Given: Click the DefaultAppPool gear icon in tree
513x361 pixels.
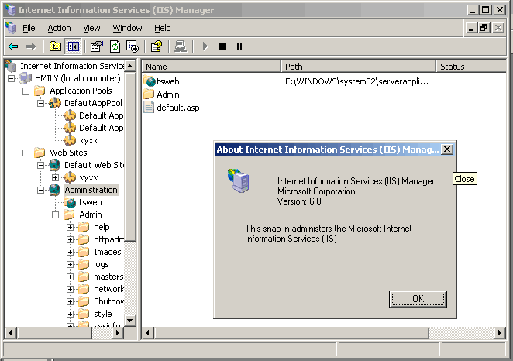Looking at the screenshot, I should tap(55, 103).
